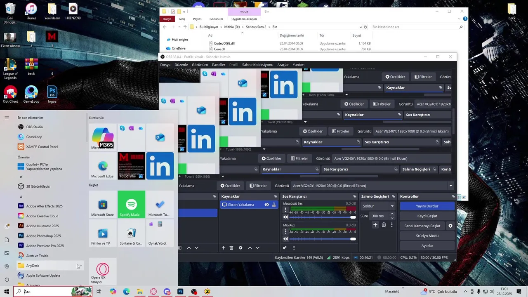This screenshot has height=297, width=528.
Task: Open OBS Paneller menu
Action: (219, 65)
